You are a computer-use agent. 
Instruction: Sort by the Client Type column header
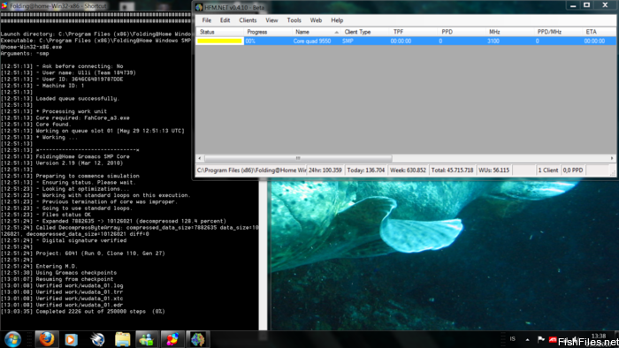tap(365, 32)
